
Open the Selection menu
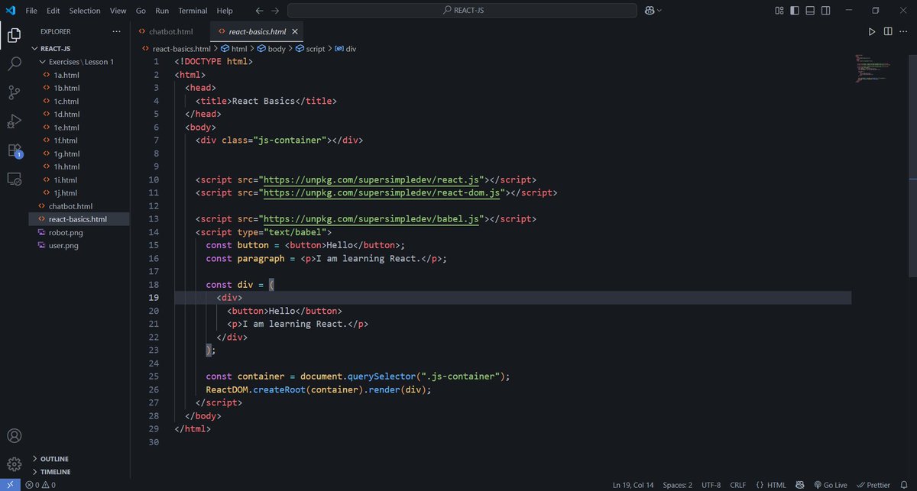85,11
